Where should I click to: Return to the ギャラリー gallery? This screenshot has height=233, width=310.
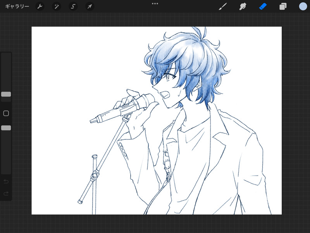(17, 7)
